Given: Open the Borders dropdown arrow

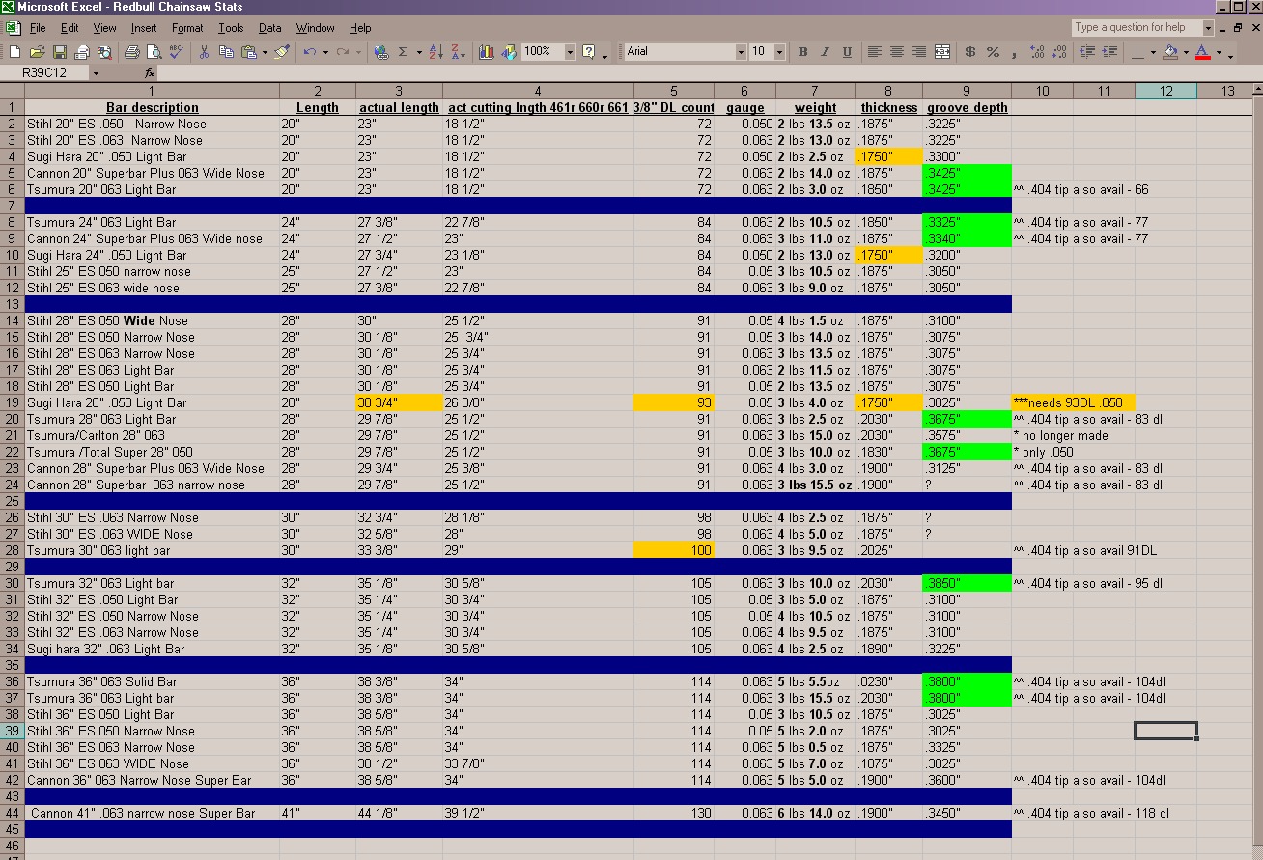Looking at the screenshot, I should 1155,52.
